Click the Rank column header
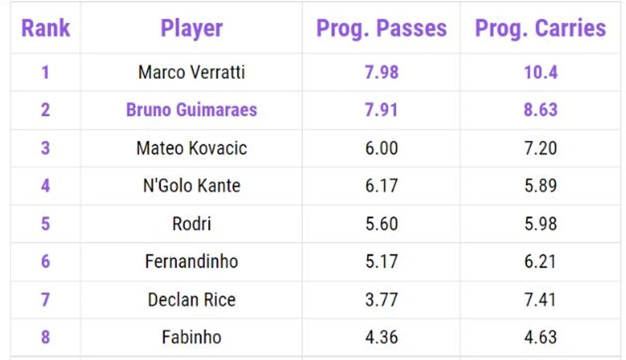 coord(45,28)
